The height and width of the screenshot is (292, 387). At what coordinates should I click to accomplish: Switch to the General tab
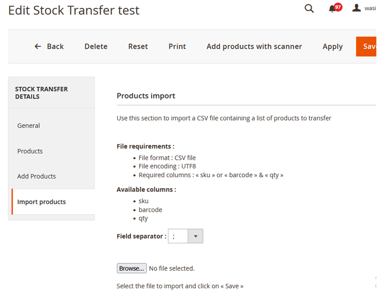28,125
